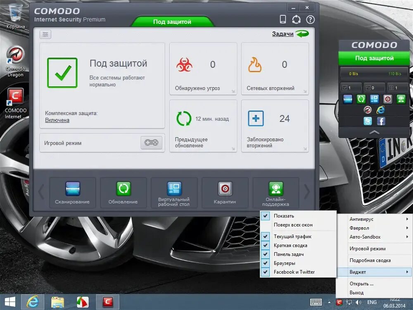
Task: Open Сканирование in the task bar
Action: click(x=72, y=193)
